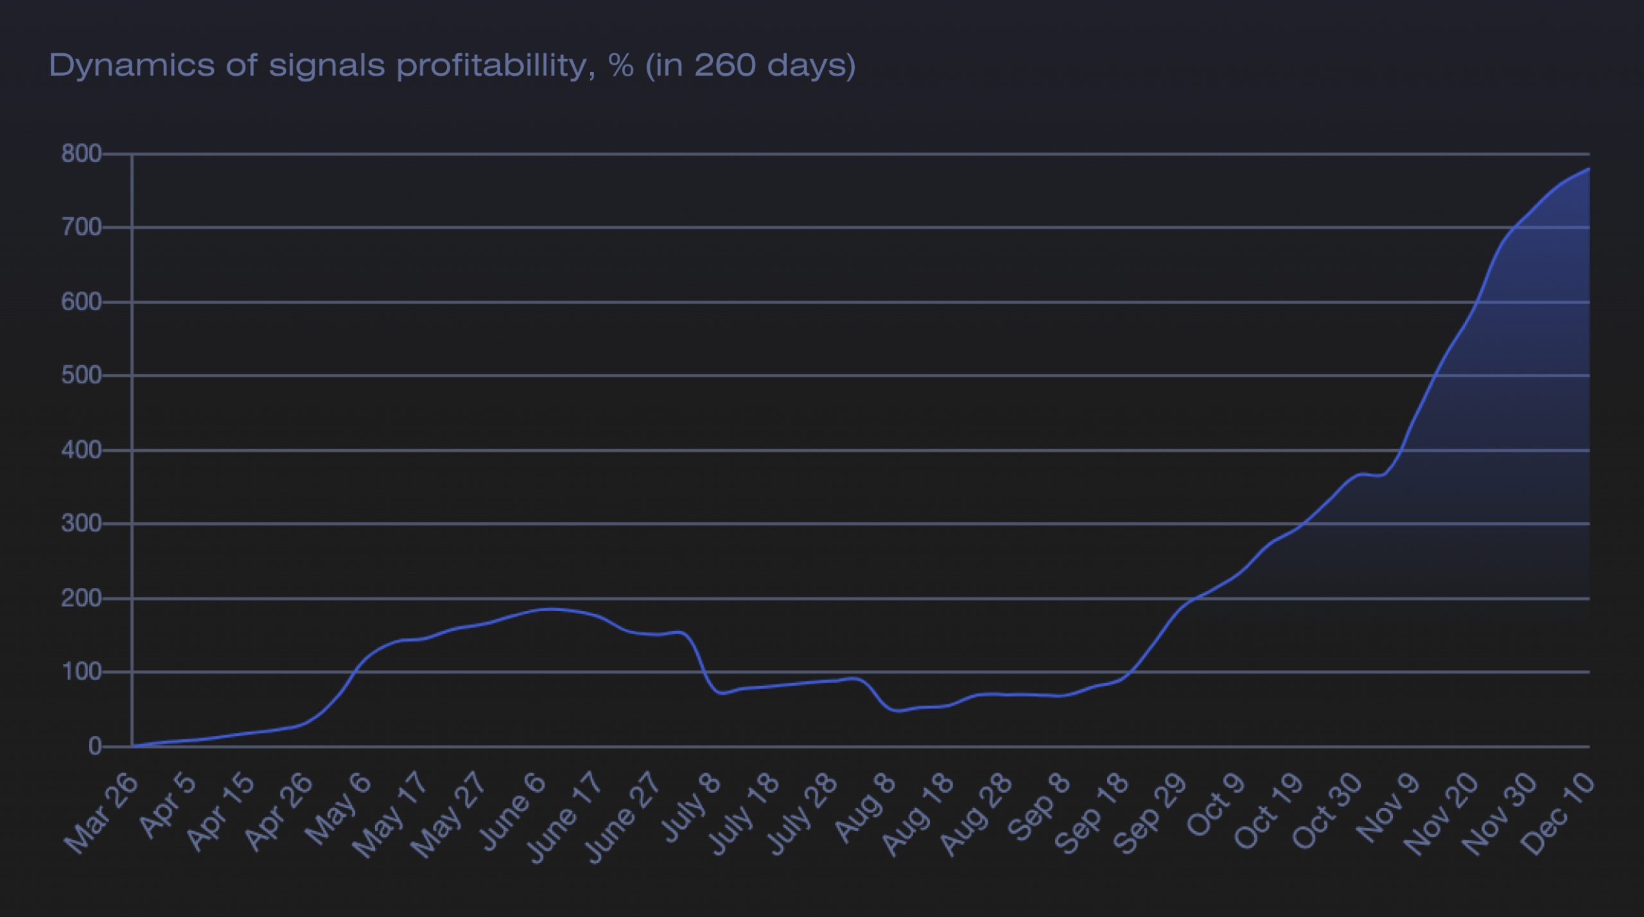Click the x-axis label Mar 26
1644x917 pixels.
(x=101, y=812)
